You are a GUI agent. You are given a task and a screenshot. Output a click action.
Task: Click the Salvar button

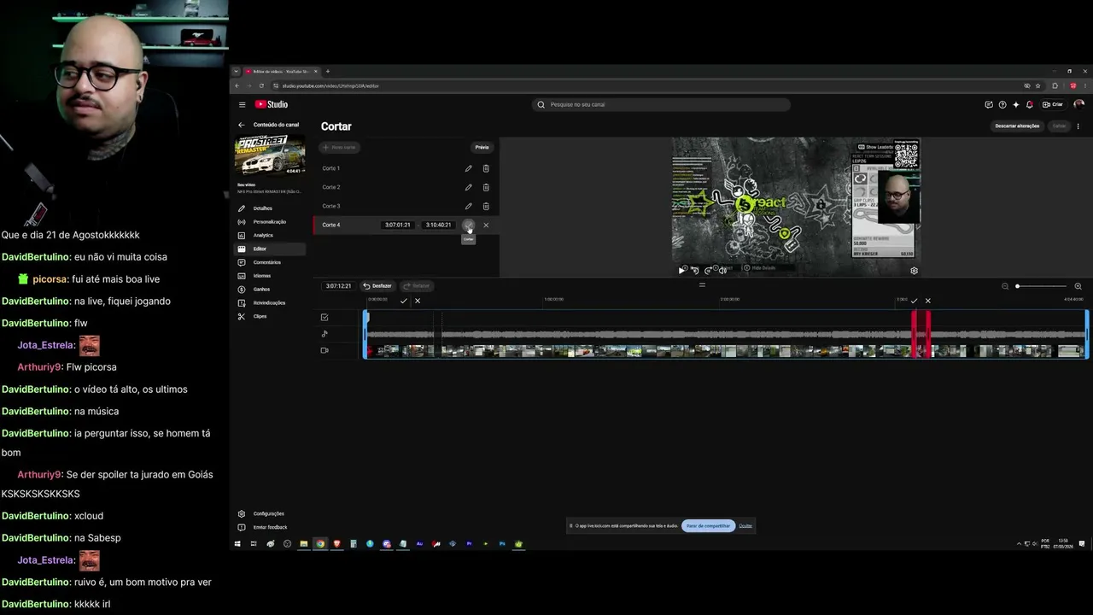click(x=1059, y=126)
